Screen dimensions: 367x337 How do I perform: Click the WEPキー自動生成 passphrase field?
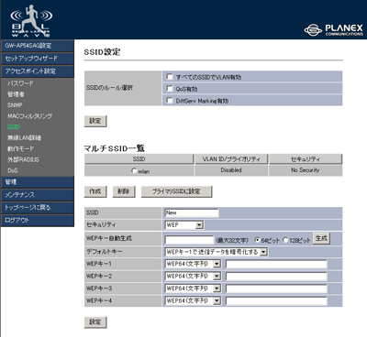tap(189, 240)
